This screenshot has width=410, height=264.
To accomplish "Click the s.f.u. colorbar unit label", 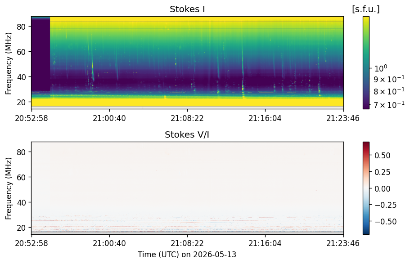I will tap(366, 9).
